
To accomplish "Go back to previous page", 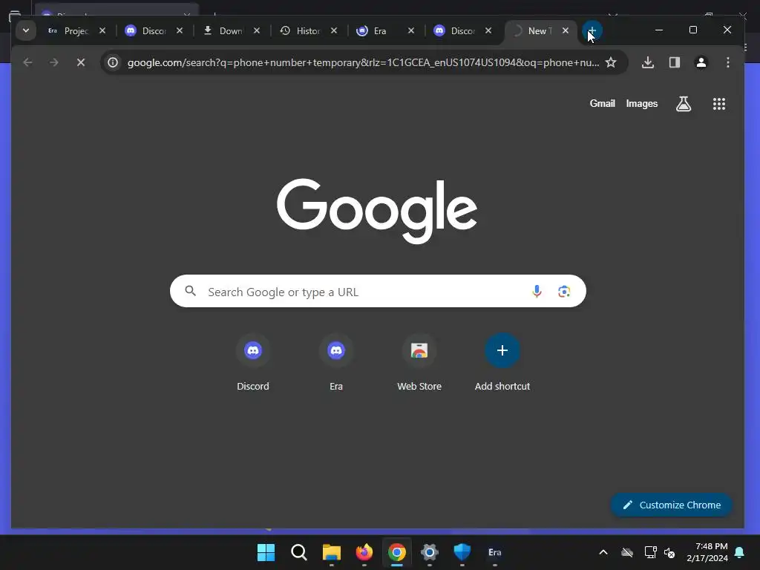I will (x=27, y=62).
